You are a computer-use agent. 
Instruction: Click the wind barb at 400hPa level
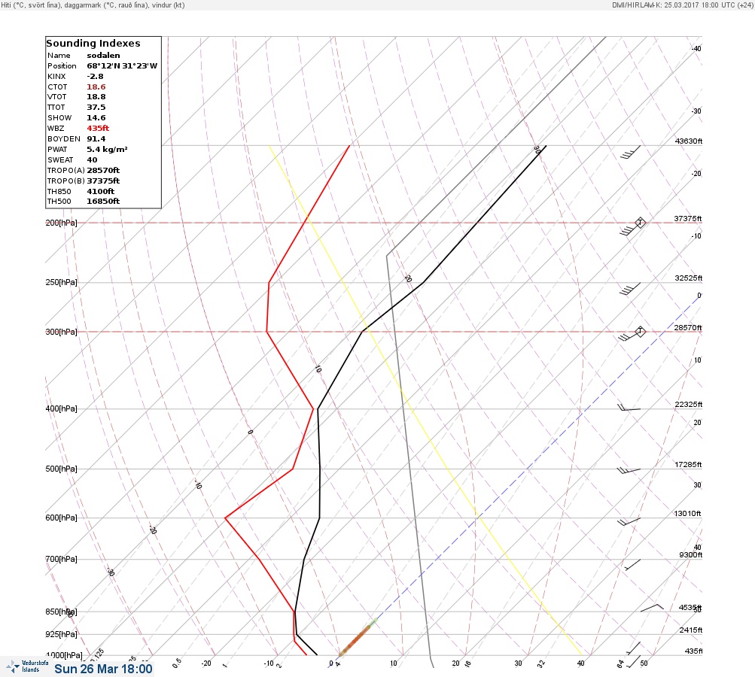629,408
